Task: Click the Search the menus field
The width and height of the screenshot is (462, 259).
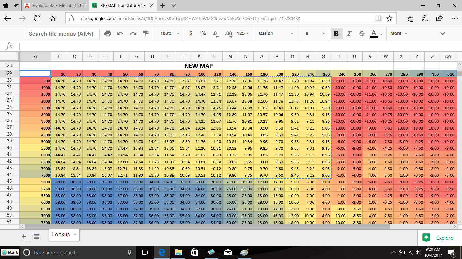Action: (62, 34)
